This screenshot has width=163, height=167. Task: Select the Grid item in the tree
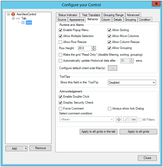28,23
